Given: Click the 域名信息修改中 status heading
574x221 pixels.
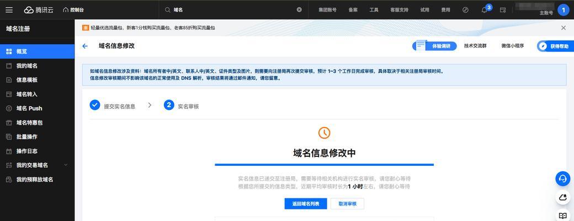Looking at the screenshot, I should [x=325, y=153].
